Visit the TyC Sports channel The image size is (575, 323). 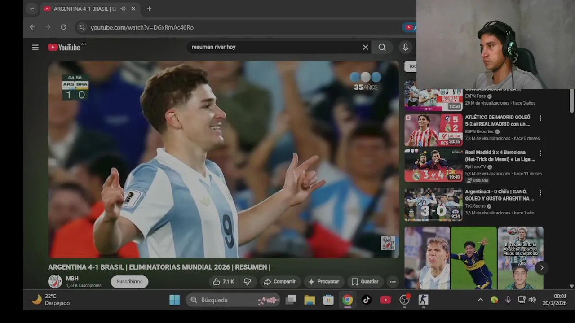[475, 206]
